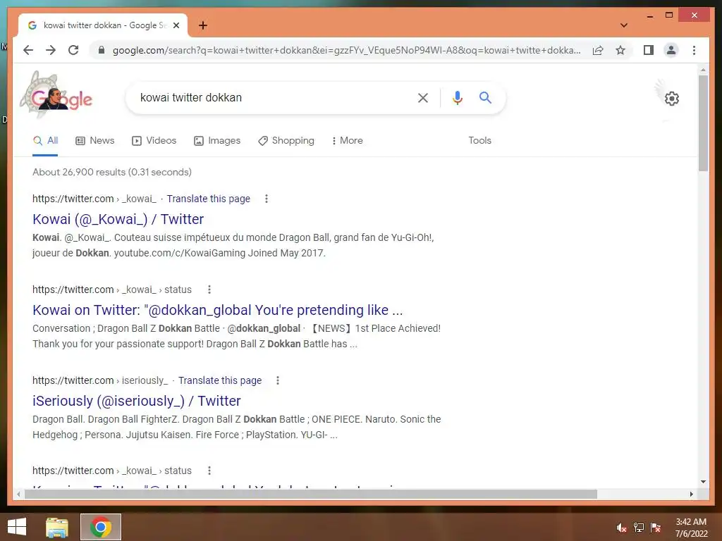
Task: Open the Chrome three-dot menu
Action: pyautogui.click(x=694, y=50)
